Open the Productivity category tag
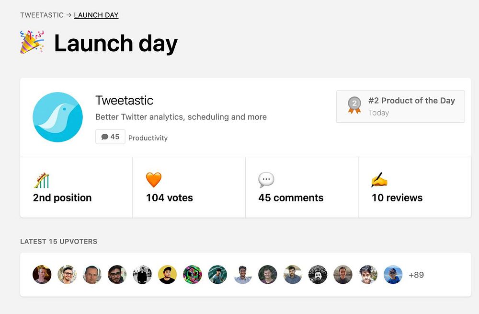Screen dimensions: 479x314 pos(148,138)
